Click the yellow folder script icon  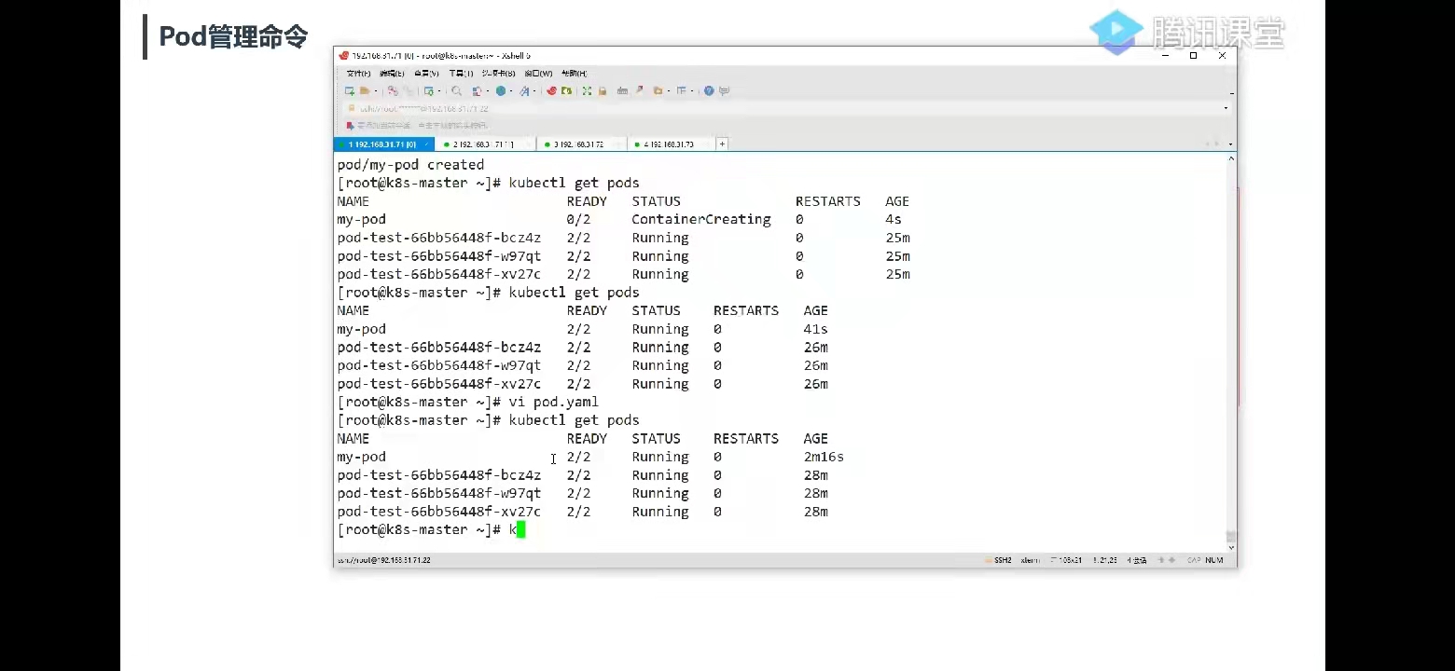tap(658, 91)
